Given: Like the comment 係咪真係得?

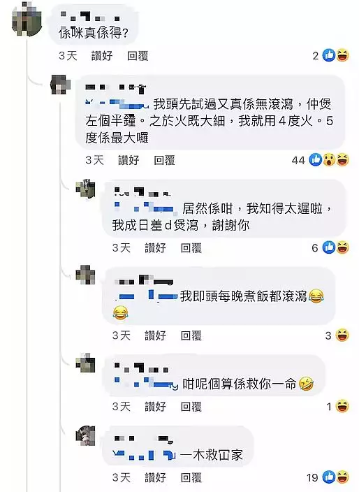Looking at the screenshot, I should [x=102, y=56].
